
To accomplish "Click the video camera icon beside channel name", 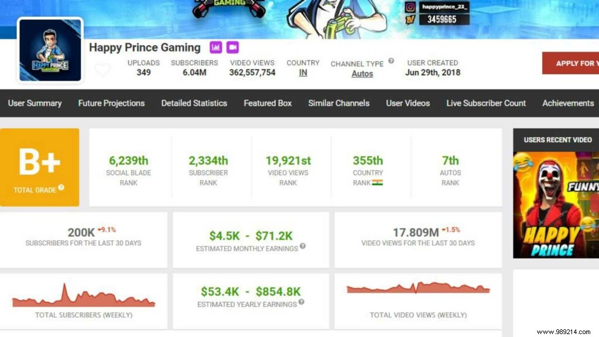I will click(x=232, y=47).
